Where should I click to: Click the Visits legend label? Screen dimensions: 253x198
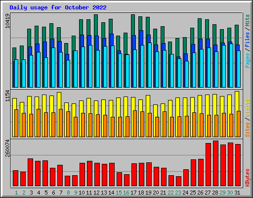click(248, 107)
